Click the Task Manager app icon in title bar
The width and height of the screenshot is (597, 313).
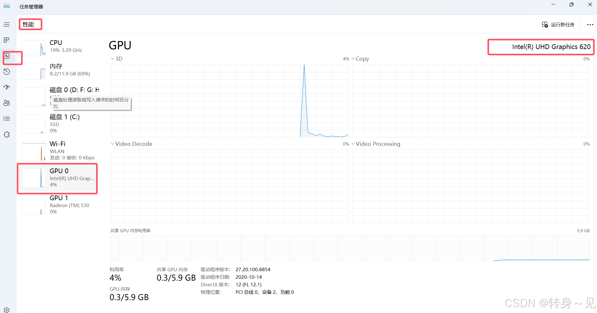pyautogui.click(x=7, y=6)
